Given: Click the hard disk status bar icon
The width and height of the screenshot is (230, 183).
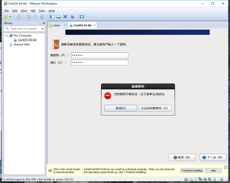Looking at the screenshot, I should pos(186,179).
